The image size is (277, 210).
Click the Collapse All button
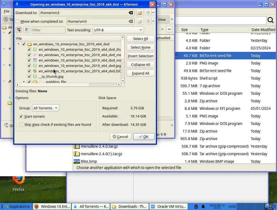pos(141,65)
